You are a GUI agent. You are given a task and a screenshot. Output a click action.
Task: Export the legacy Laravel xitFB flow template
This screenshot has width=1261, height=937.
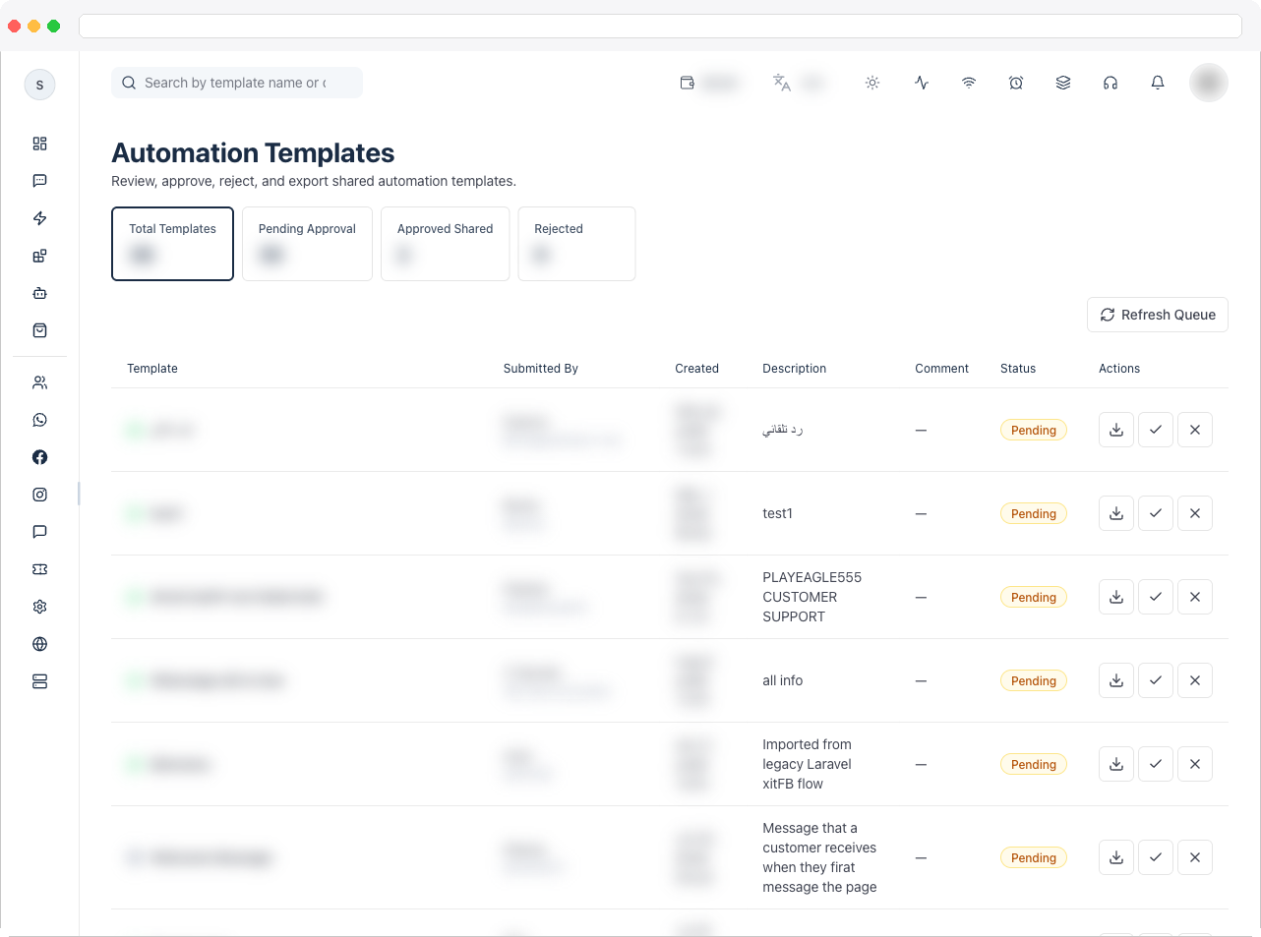coord(1116,764)
